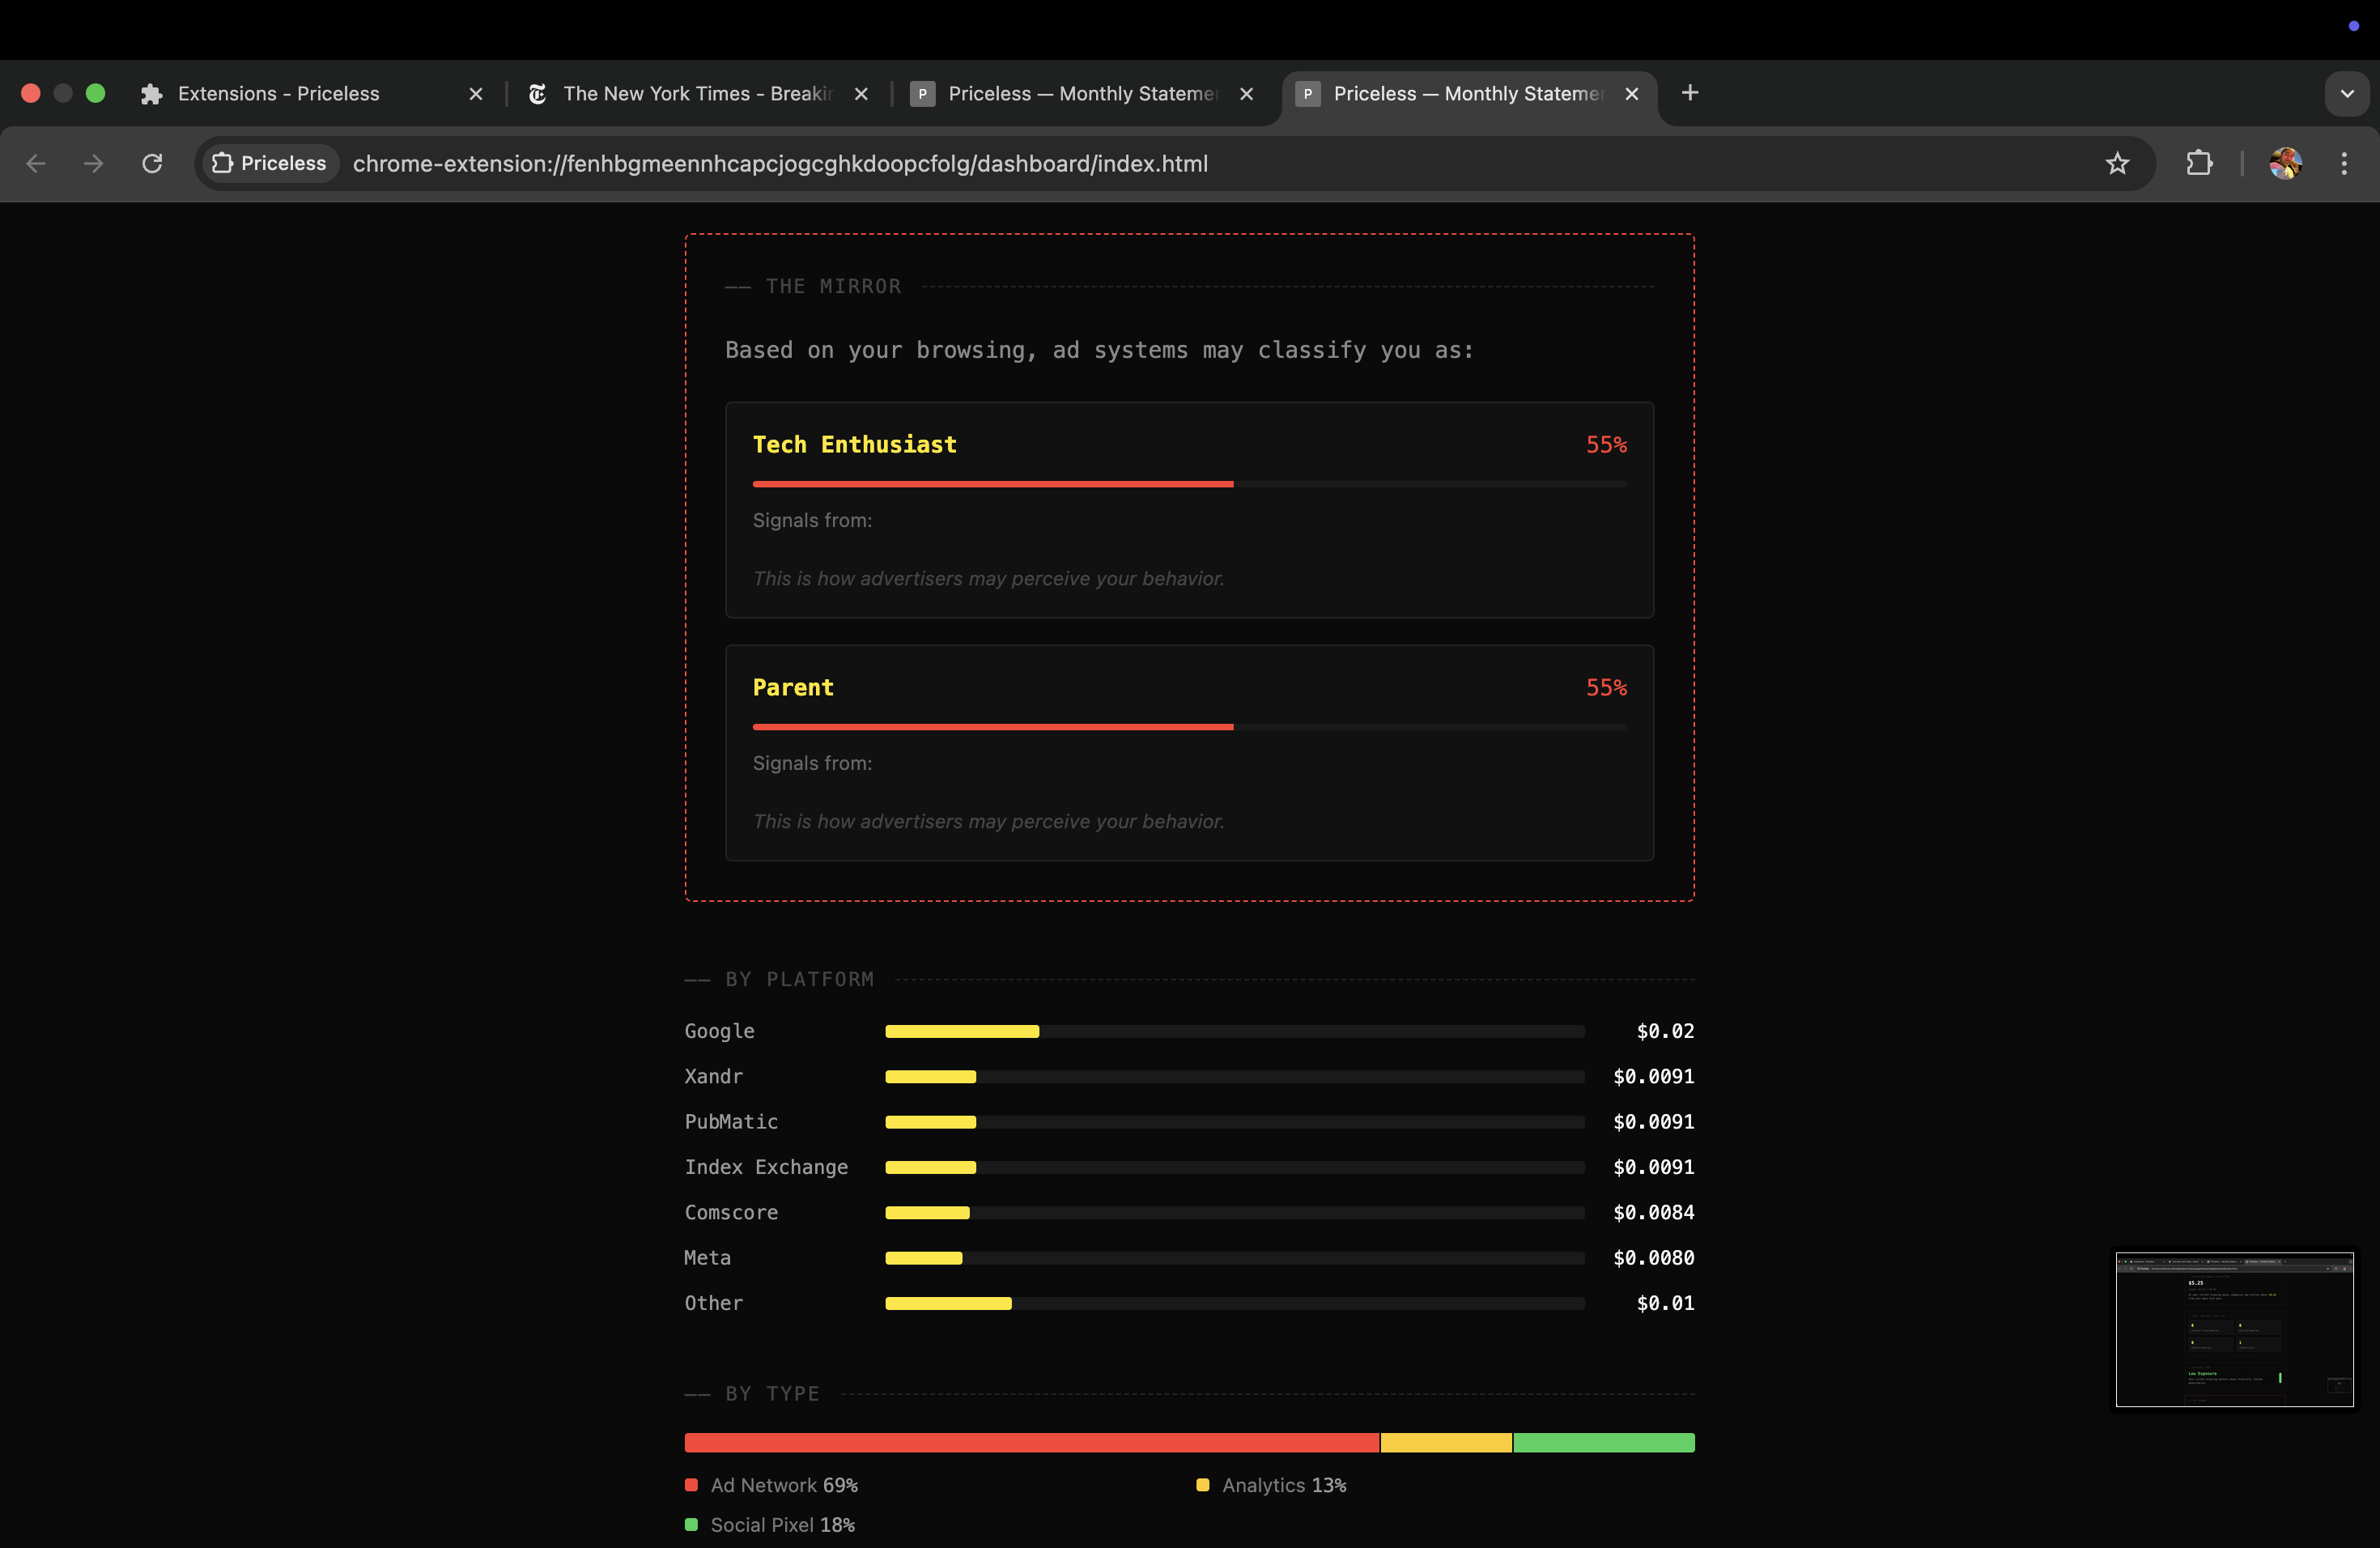Open the Chrome profile avatar
The image size is (2380, 1548).
[x=2285, y=163]
